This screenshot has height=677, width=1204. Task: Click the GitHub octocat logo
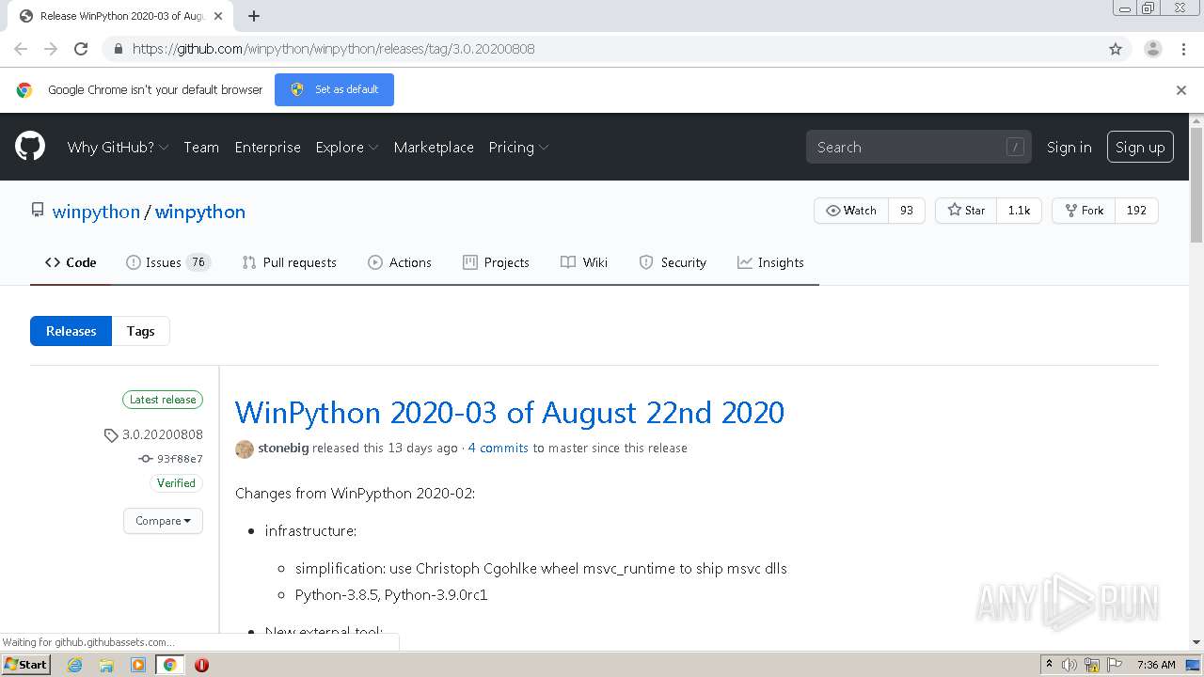pyautogui.click(x=30, y=147)
